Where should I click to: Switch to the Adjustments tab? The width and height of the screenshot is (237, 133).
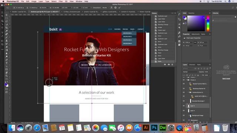pyautogui.click(x=196, y=34)
